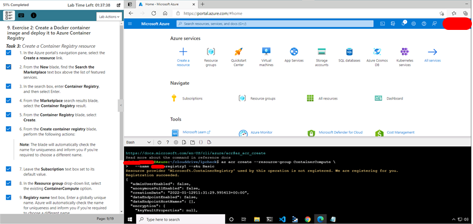Restart Cloud Shell power icon
473x224 pixels.
point(159,142)
